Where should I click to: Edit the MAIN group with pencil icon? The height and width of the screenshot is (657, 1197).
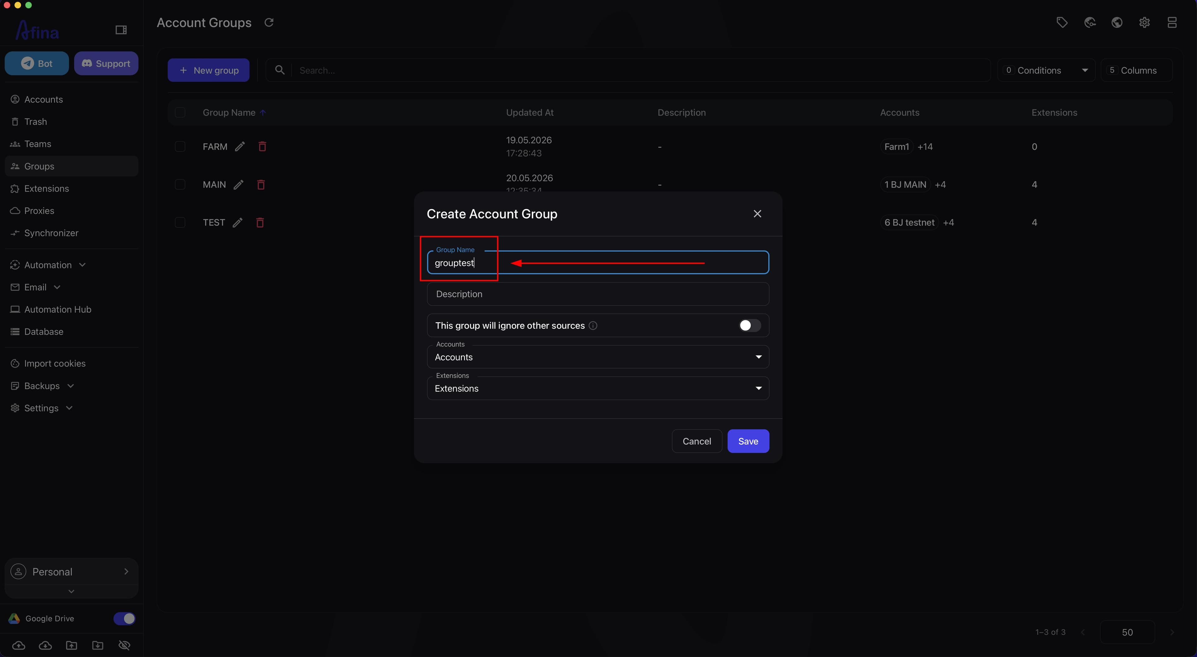coord(238,185)
